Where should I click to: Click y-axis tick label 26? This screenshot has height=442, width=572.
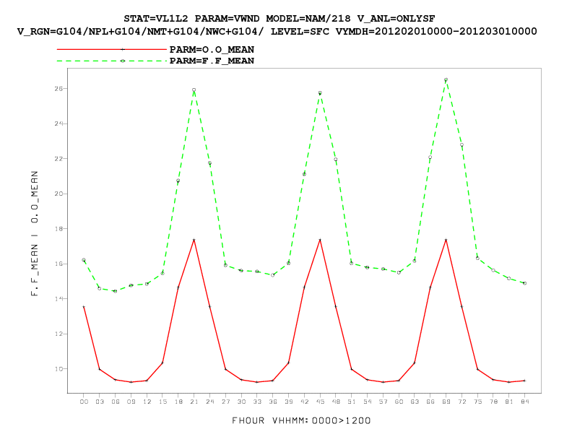coord(58,89)
